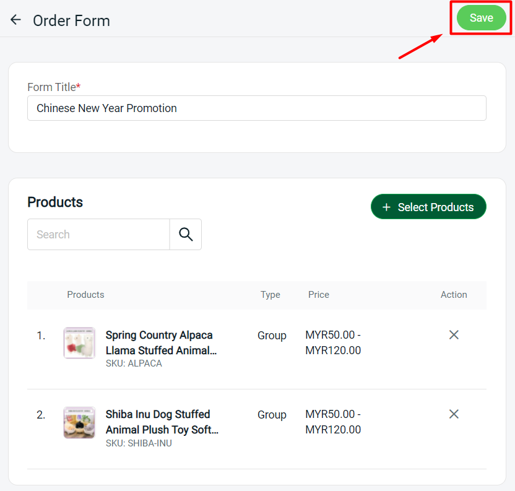This screenshot has height=491, width=515.
Task: Open the Alpaca Llama product thumbnail
Action: [79, 343]
